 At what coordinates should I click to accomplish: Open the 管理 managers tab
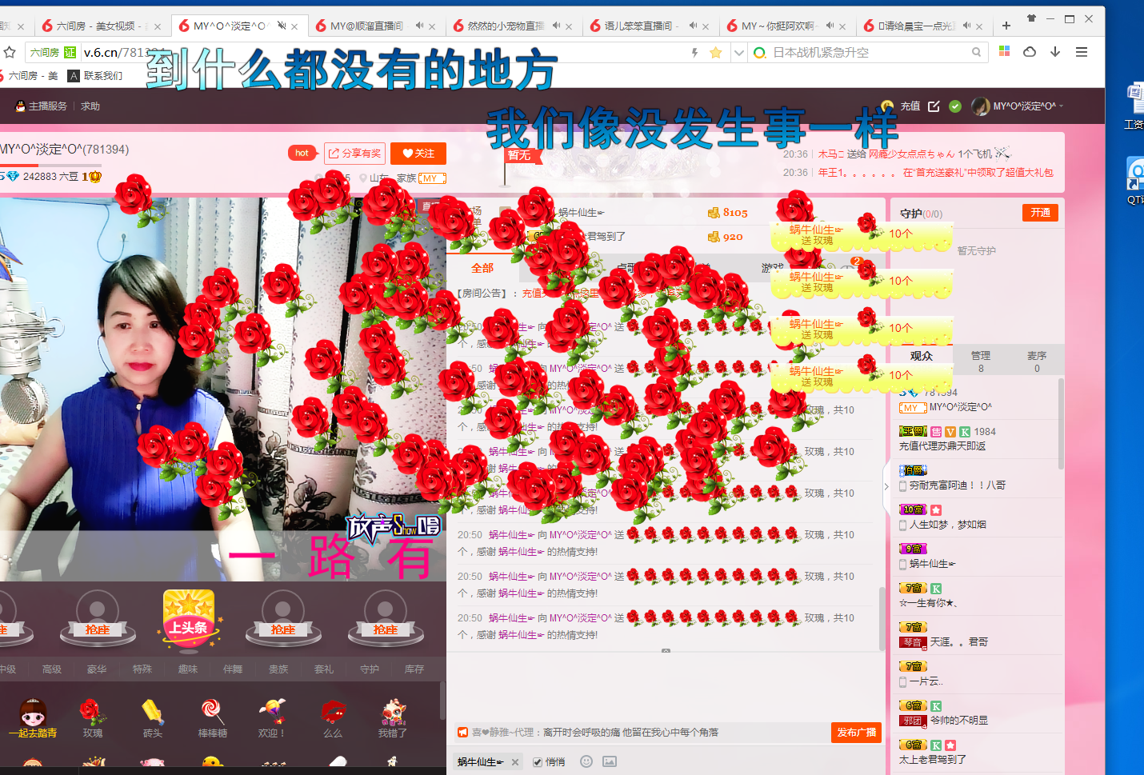click(981, 362)
